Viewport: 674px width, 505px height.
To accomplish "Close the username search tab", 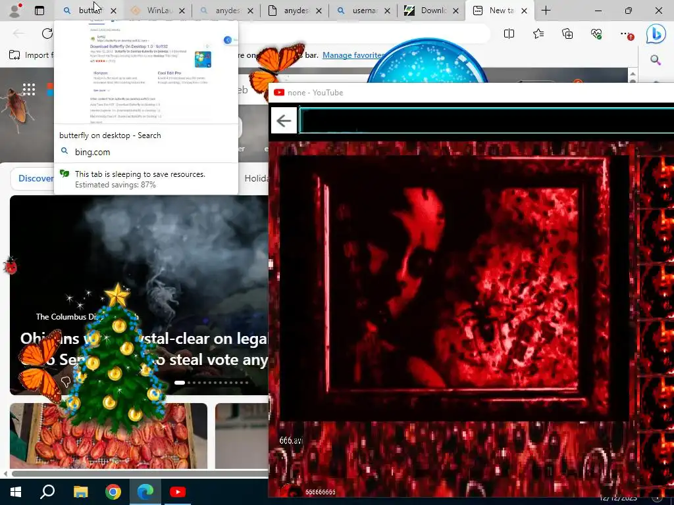I will pos(387,11).
